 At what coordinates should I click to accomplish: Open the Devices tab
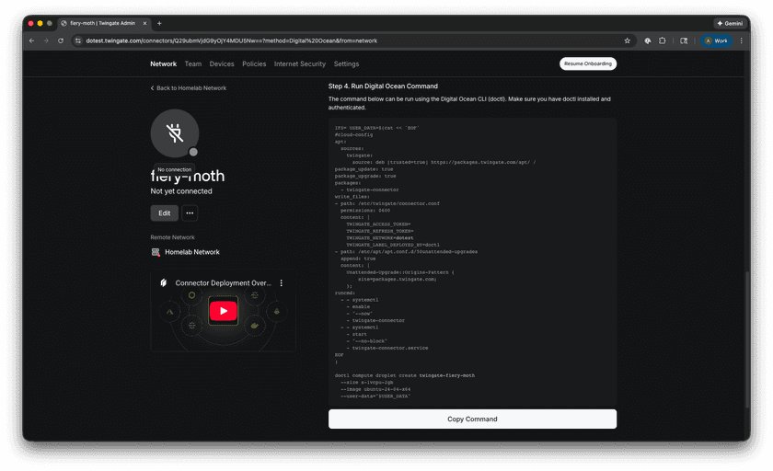click(222, 64)
